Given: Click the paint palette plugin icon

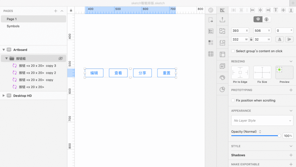Looking at the screenshot, I should pyautogui.click(x=222, y=78).
